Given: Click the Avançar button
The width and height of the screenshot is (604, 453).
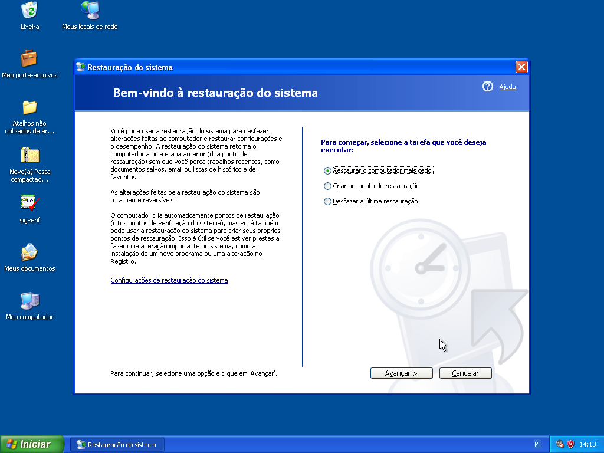Looking at the screenshot, I should (401, 373).
